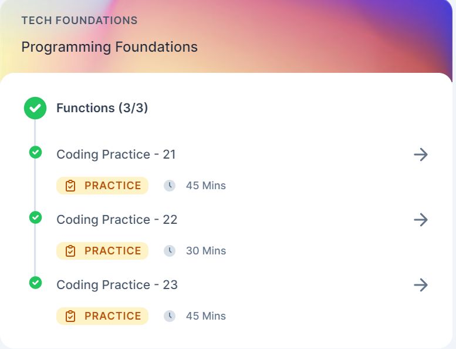Image resolution: width=456 pixels, height=349 pixels.
Task: Click the completed checkmark beside Coding Practice 21
Action: [35, 152]
